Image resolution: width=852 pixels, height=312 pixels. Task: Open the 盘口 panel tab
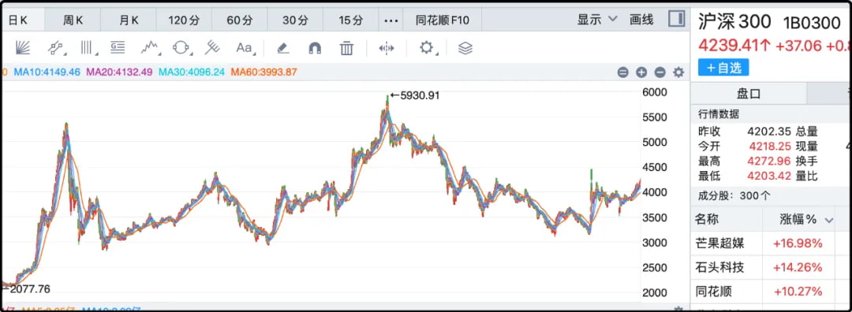748,94
